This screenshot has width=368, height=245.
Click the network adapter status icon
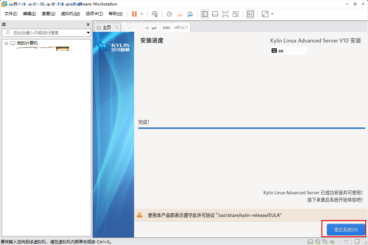click(x=325, y=242)
